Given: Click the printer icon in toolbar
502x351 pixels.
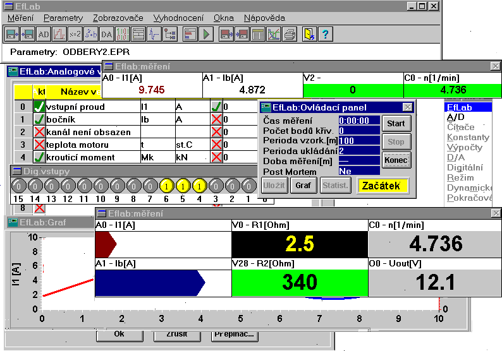Looking at the screenshot, I should pos(290,34).
